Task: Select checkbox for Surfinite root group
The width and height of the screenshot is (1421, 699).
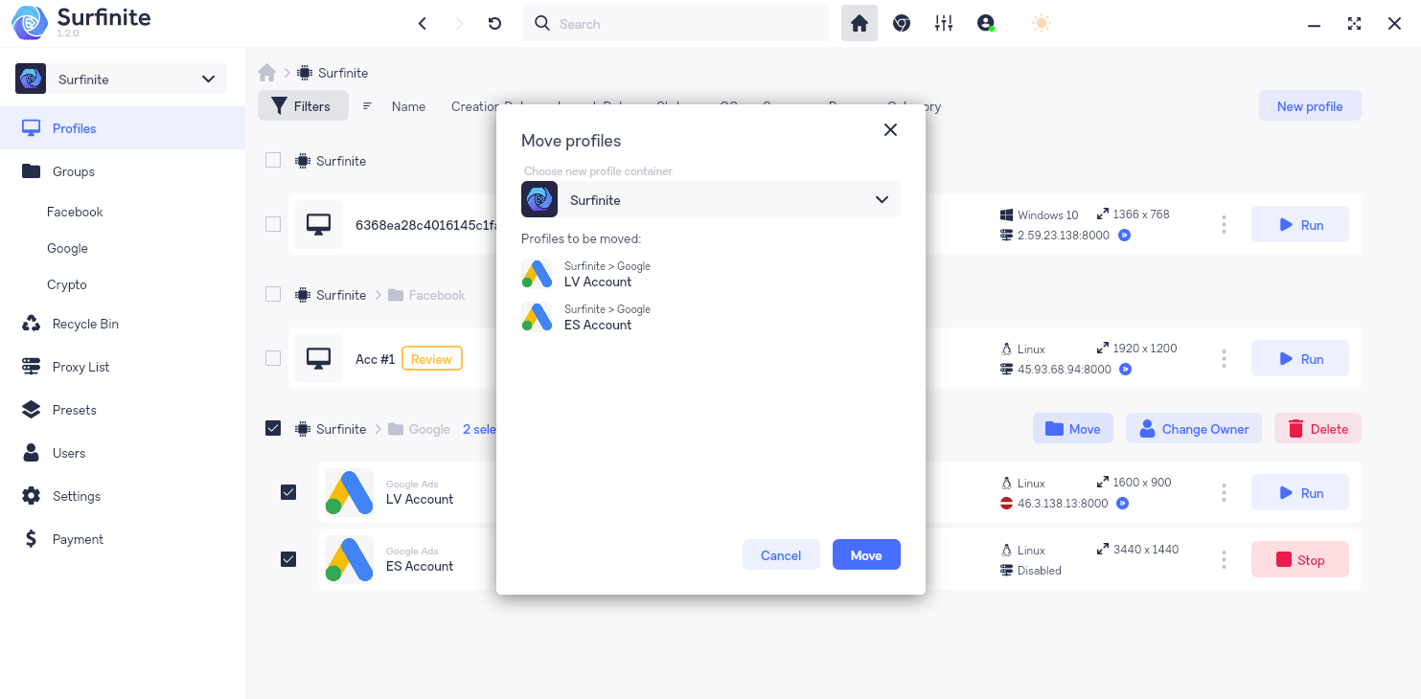Action: (x=273, y=160)
